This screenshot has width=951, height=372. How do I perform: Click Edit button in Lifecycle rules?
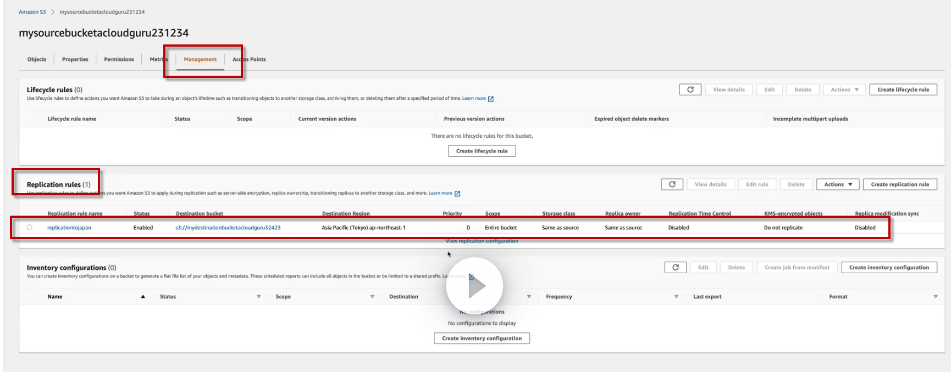click(770, 89)
